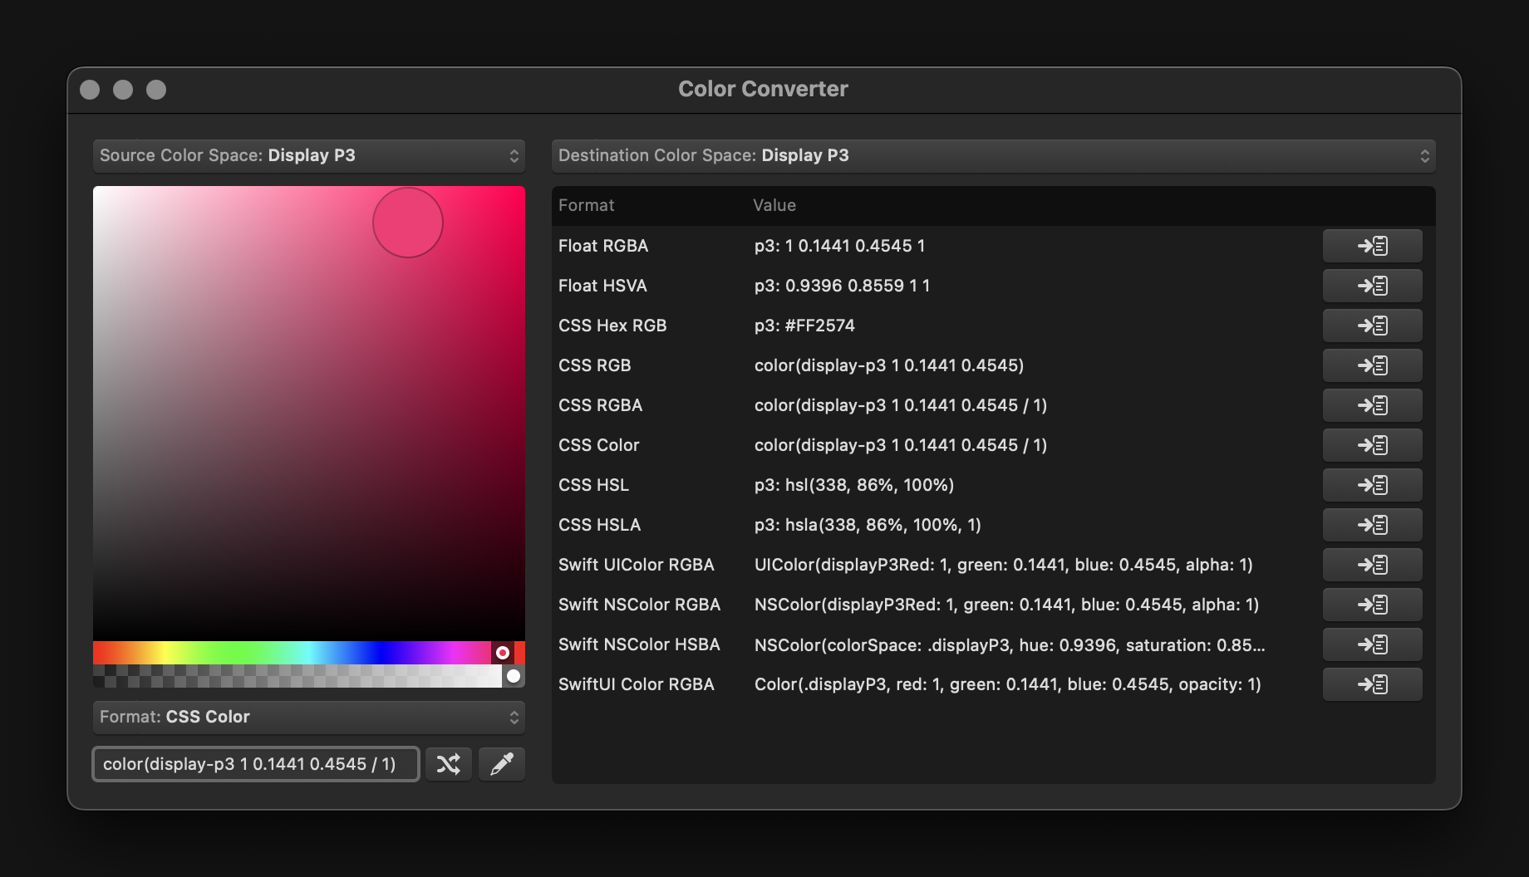This screenshot has height=877, width=1529.
Task: Click the hue slider handle
Action: [503, 653]
